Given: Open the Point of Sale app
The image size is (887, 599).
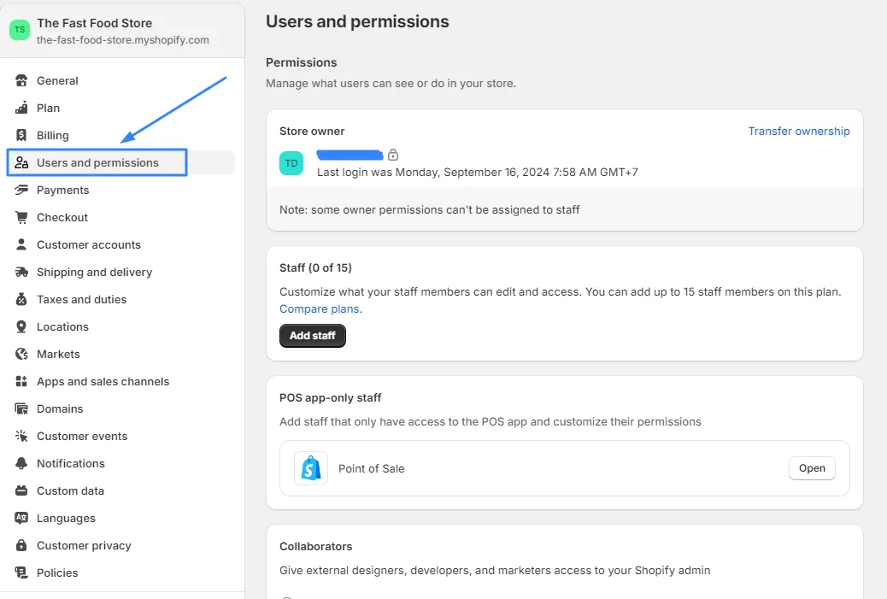Looking at the screenshot, I should click(812, 468).
